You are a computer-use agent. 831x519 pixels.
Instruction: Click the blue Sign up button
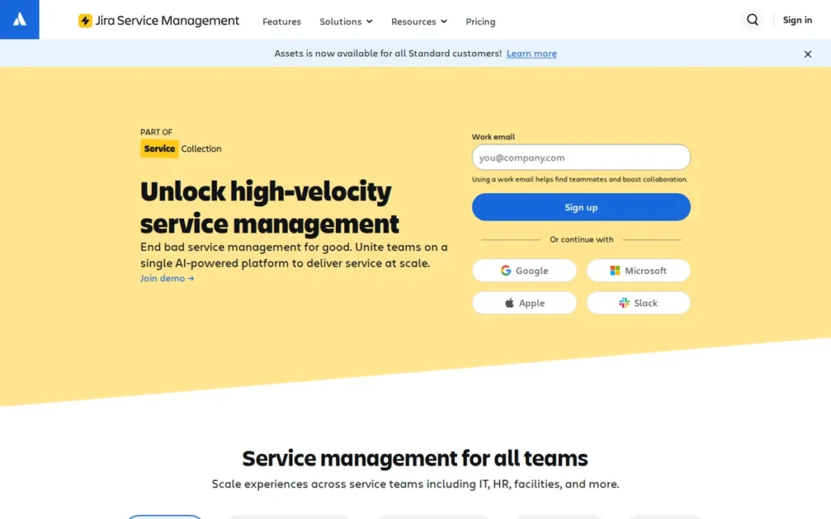pos(581,207)
